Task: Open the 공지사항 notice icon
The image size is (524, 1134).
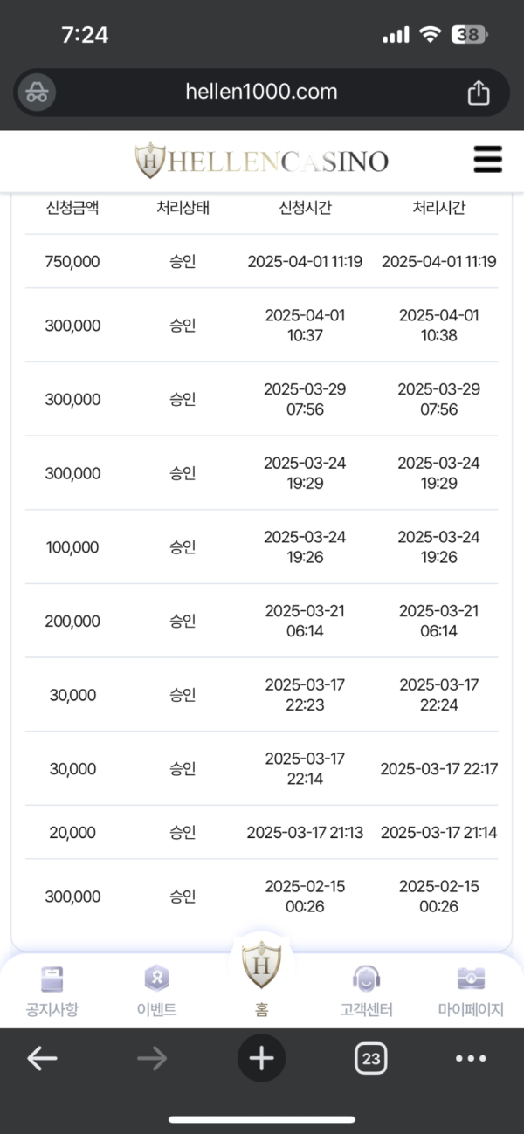Action: pos(52,979)
